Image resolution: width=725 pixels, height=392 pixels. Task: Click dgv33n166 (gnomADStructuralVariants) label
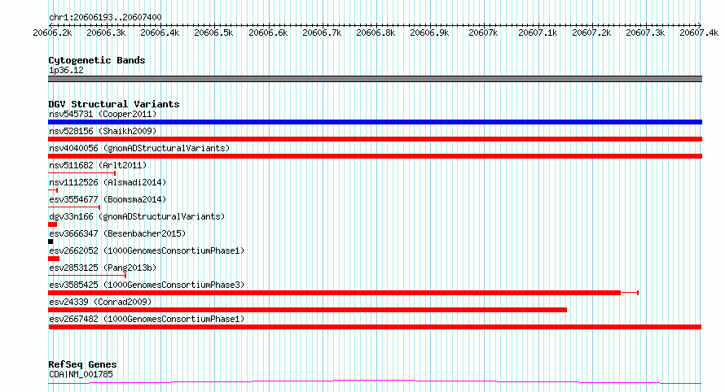(136, 216)
